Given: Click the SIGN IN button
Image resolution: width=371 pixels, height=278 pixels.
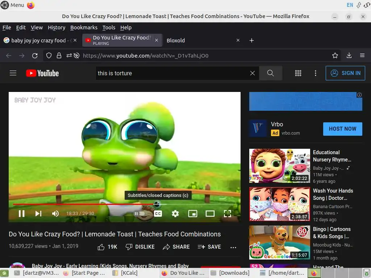Looking at the screenshot, I should point(345,73).
